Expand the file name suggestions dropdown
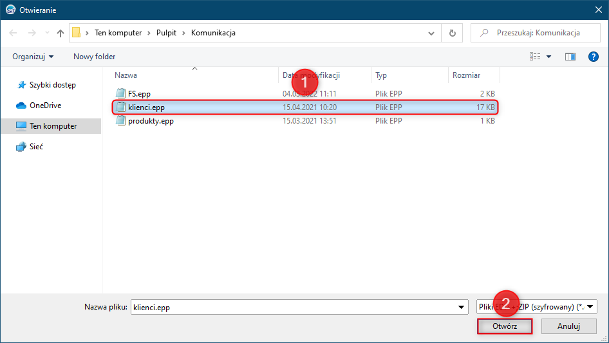The height and width of the screenshot is (343, 609). tap(462, 307)
